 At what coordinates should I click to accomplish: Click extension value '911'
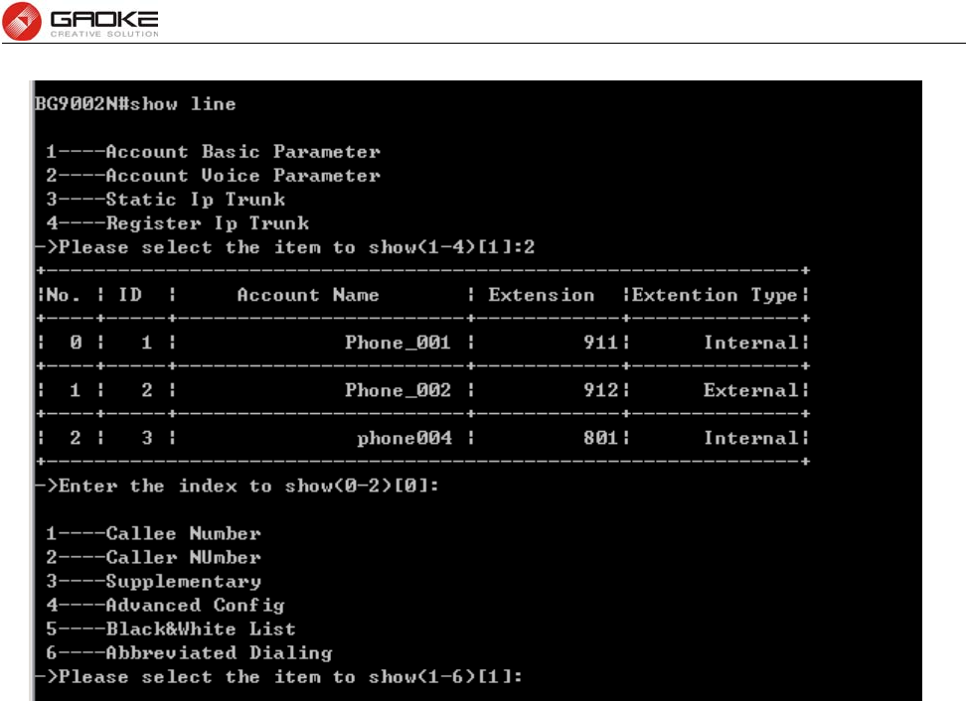[x=600, y=343]
